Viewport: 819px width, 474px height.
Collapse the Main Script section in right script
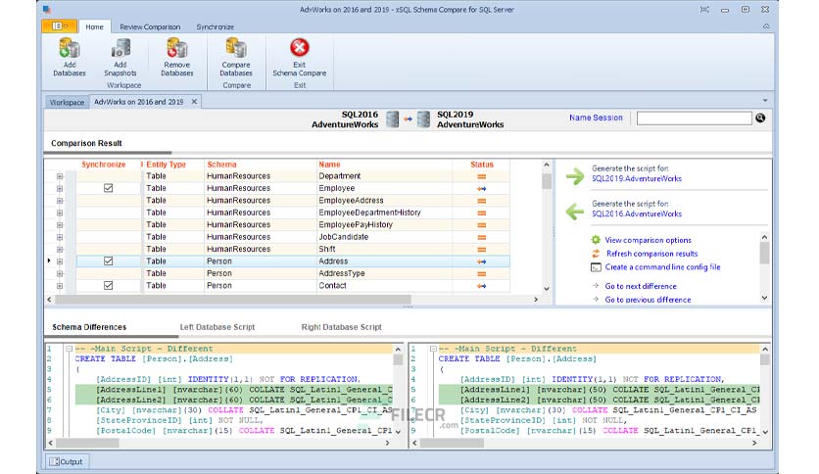coord(432,349)
